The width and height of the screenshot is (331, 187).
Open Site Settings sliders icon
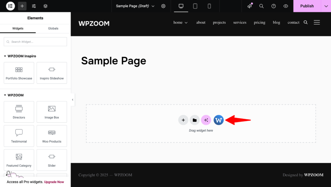pos(34,6)
